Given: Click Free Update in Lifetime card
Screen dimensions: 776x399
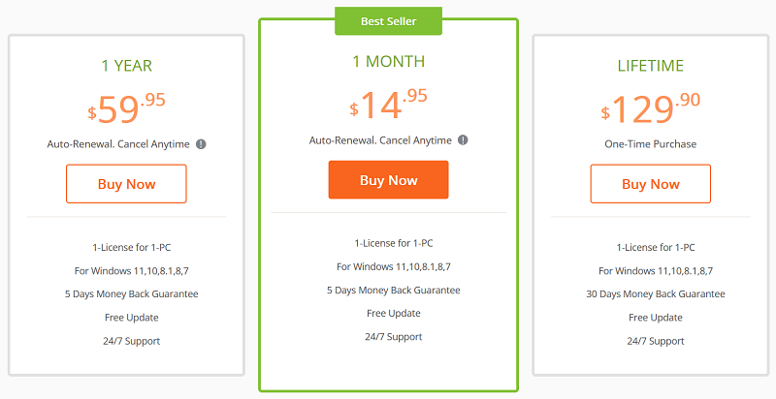Looking at the screenshot, I should [x=656, y=318].
